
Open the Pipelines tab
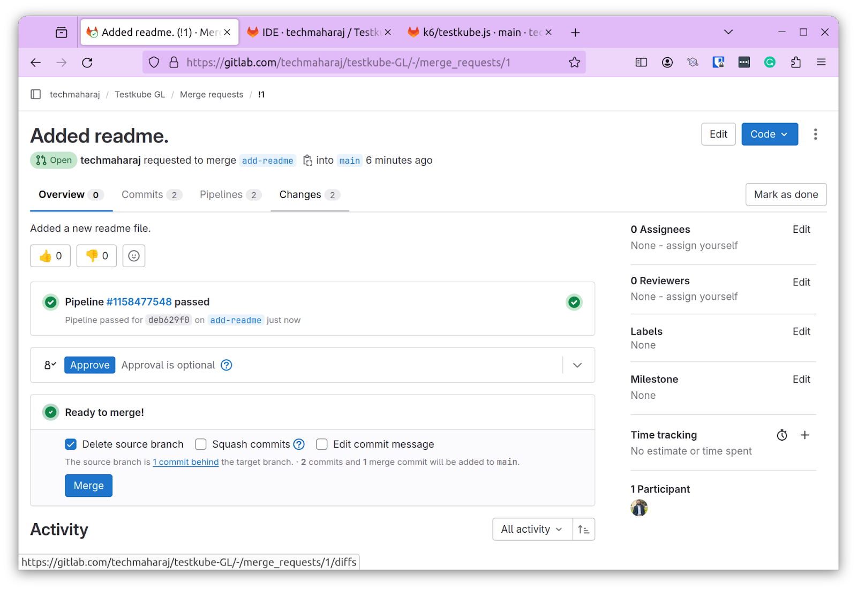pos(231,195)
